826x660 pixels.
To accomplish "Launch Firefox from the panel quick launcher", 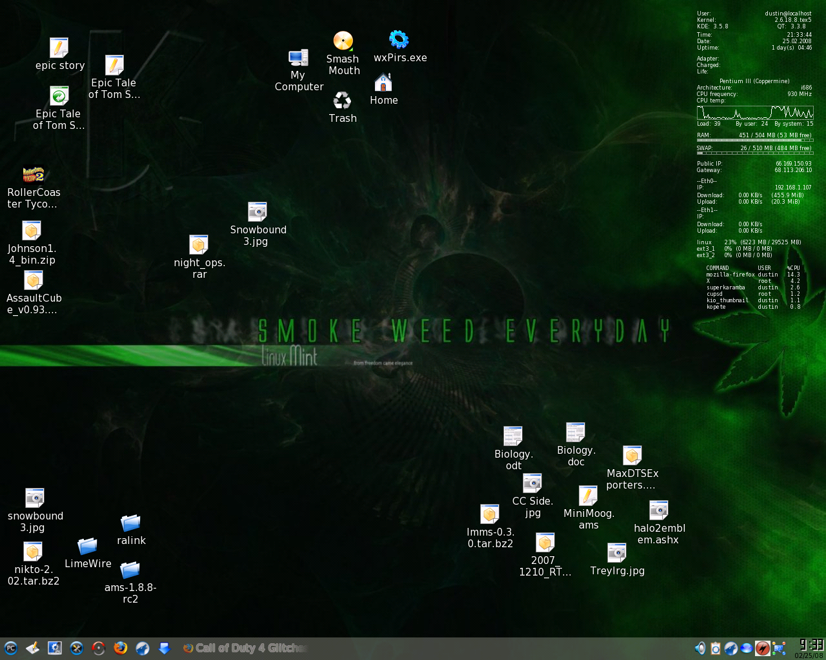I will (120, 648).
